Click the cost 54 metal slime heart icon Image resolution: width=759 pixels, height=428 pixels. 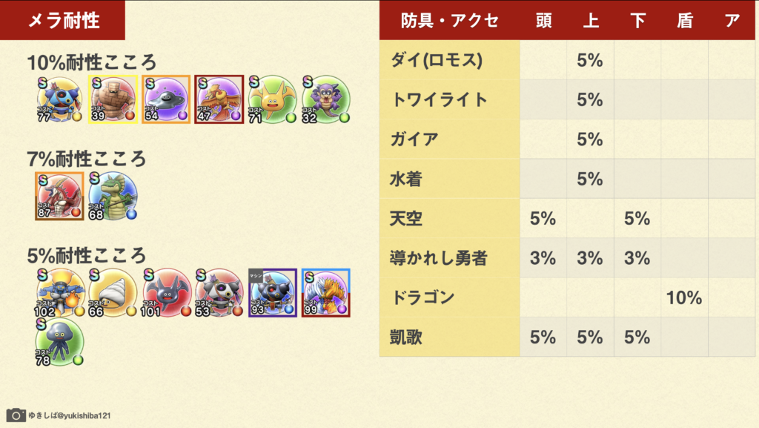coord(166,99)
